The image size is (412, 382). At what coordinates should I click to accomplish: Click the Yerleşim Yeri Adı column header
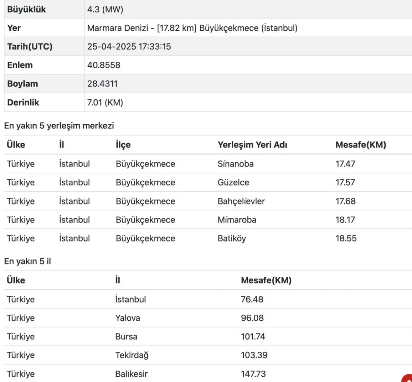[252, 145]
